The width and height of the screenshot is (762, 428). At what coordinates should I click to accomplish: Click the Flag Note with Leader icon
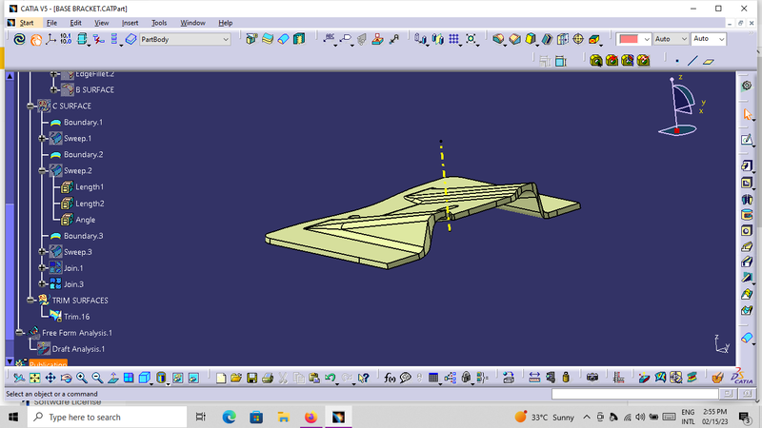point(346,39)
